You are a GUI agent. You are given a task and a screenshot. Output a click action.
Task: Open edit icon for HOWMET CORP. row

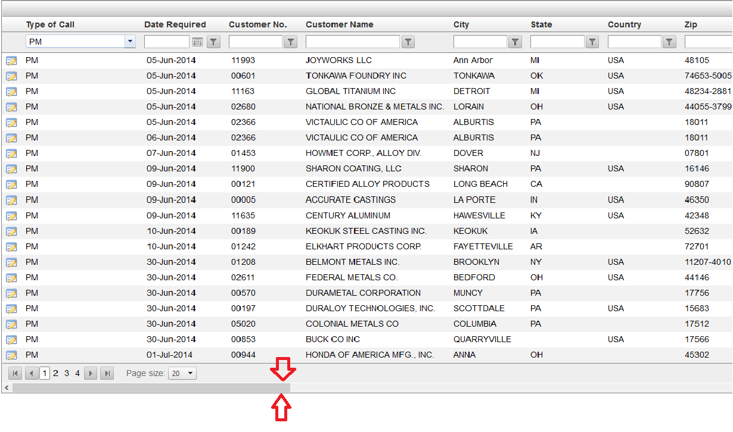[11, 154]
